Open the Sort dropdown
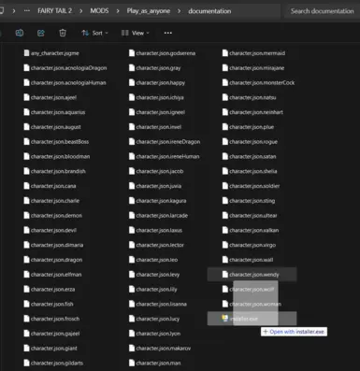Screen dimensions: 360x371 pyautogui.click(x=94, y=33)
